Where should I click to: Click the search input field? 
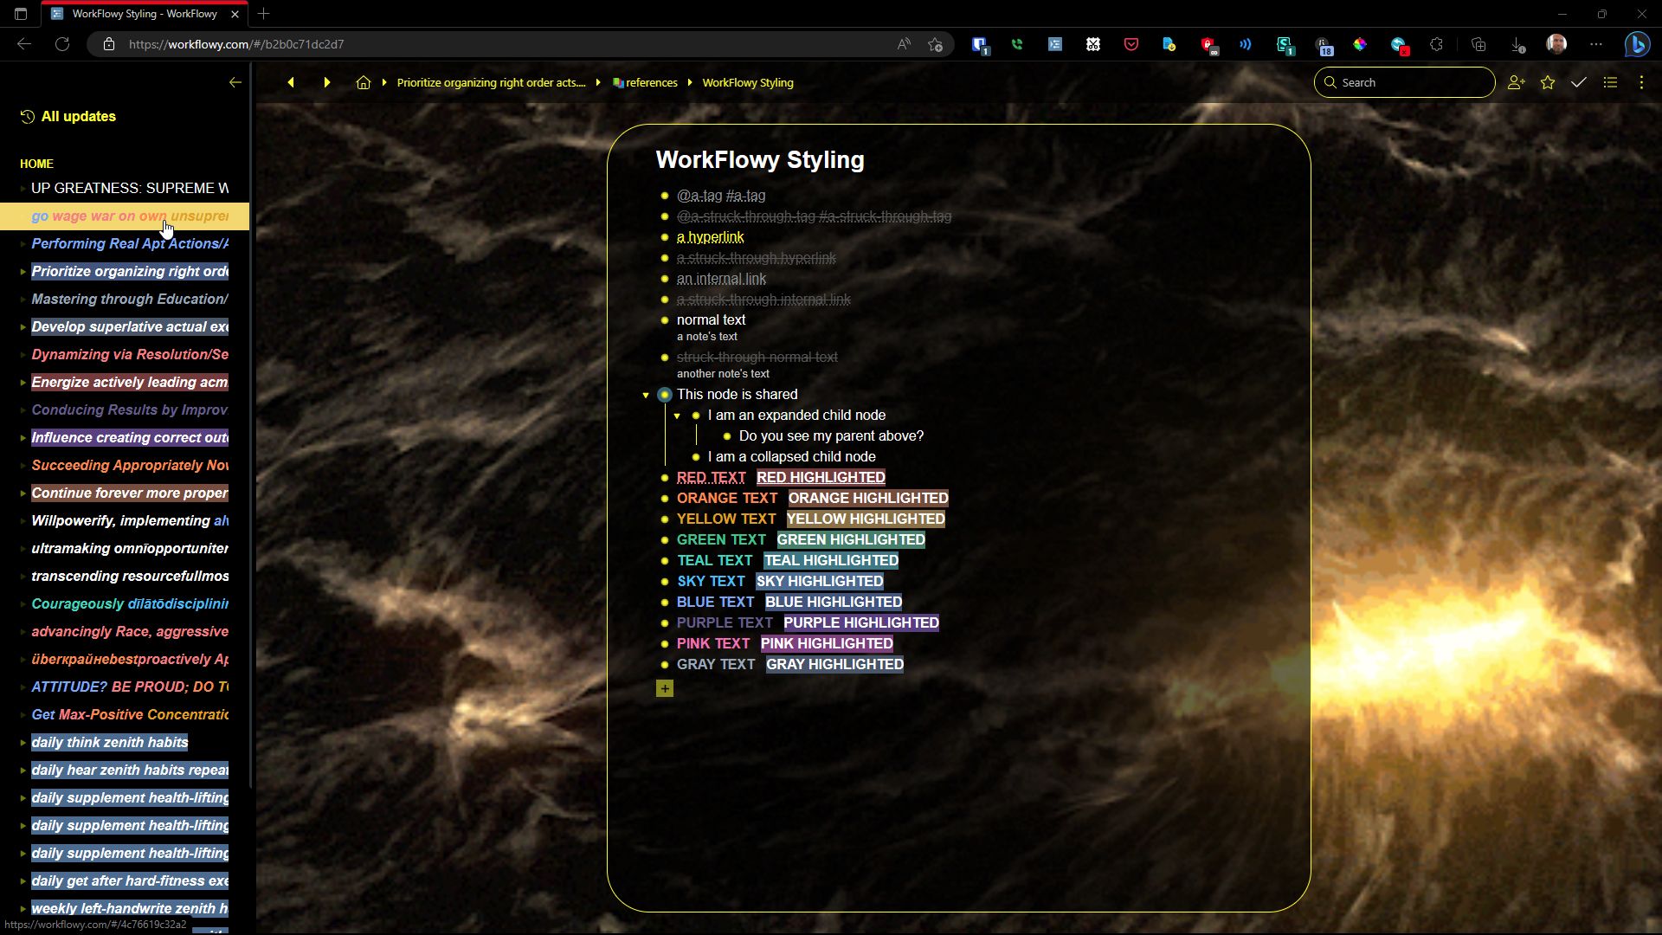pos(1405,82)
